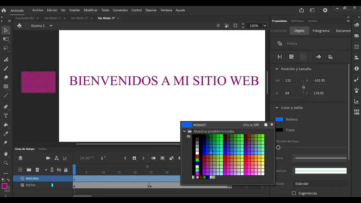Image resolution: width=361 pixels, height=203 pixels.
Task: Open the workspace switcher icon
Action: [x=312, y=10]
